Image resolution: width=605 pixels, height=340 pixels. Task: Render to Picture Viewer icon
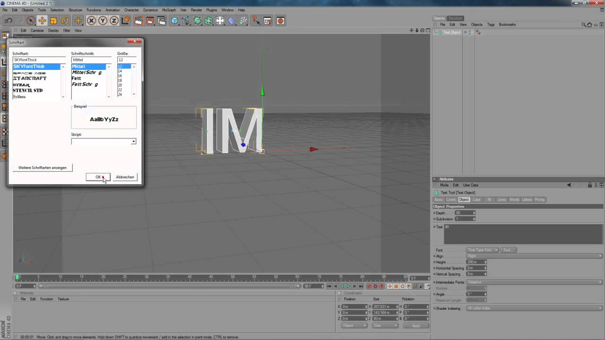point(150,21)
